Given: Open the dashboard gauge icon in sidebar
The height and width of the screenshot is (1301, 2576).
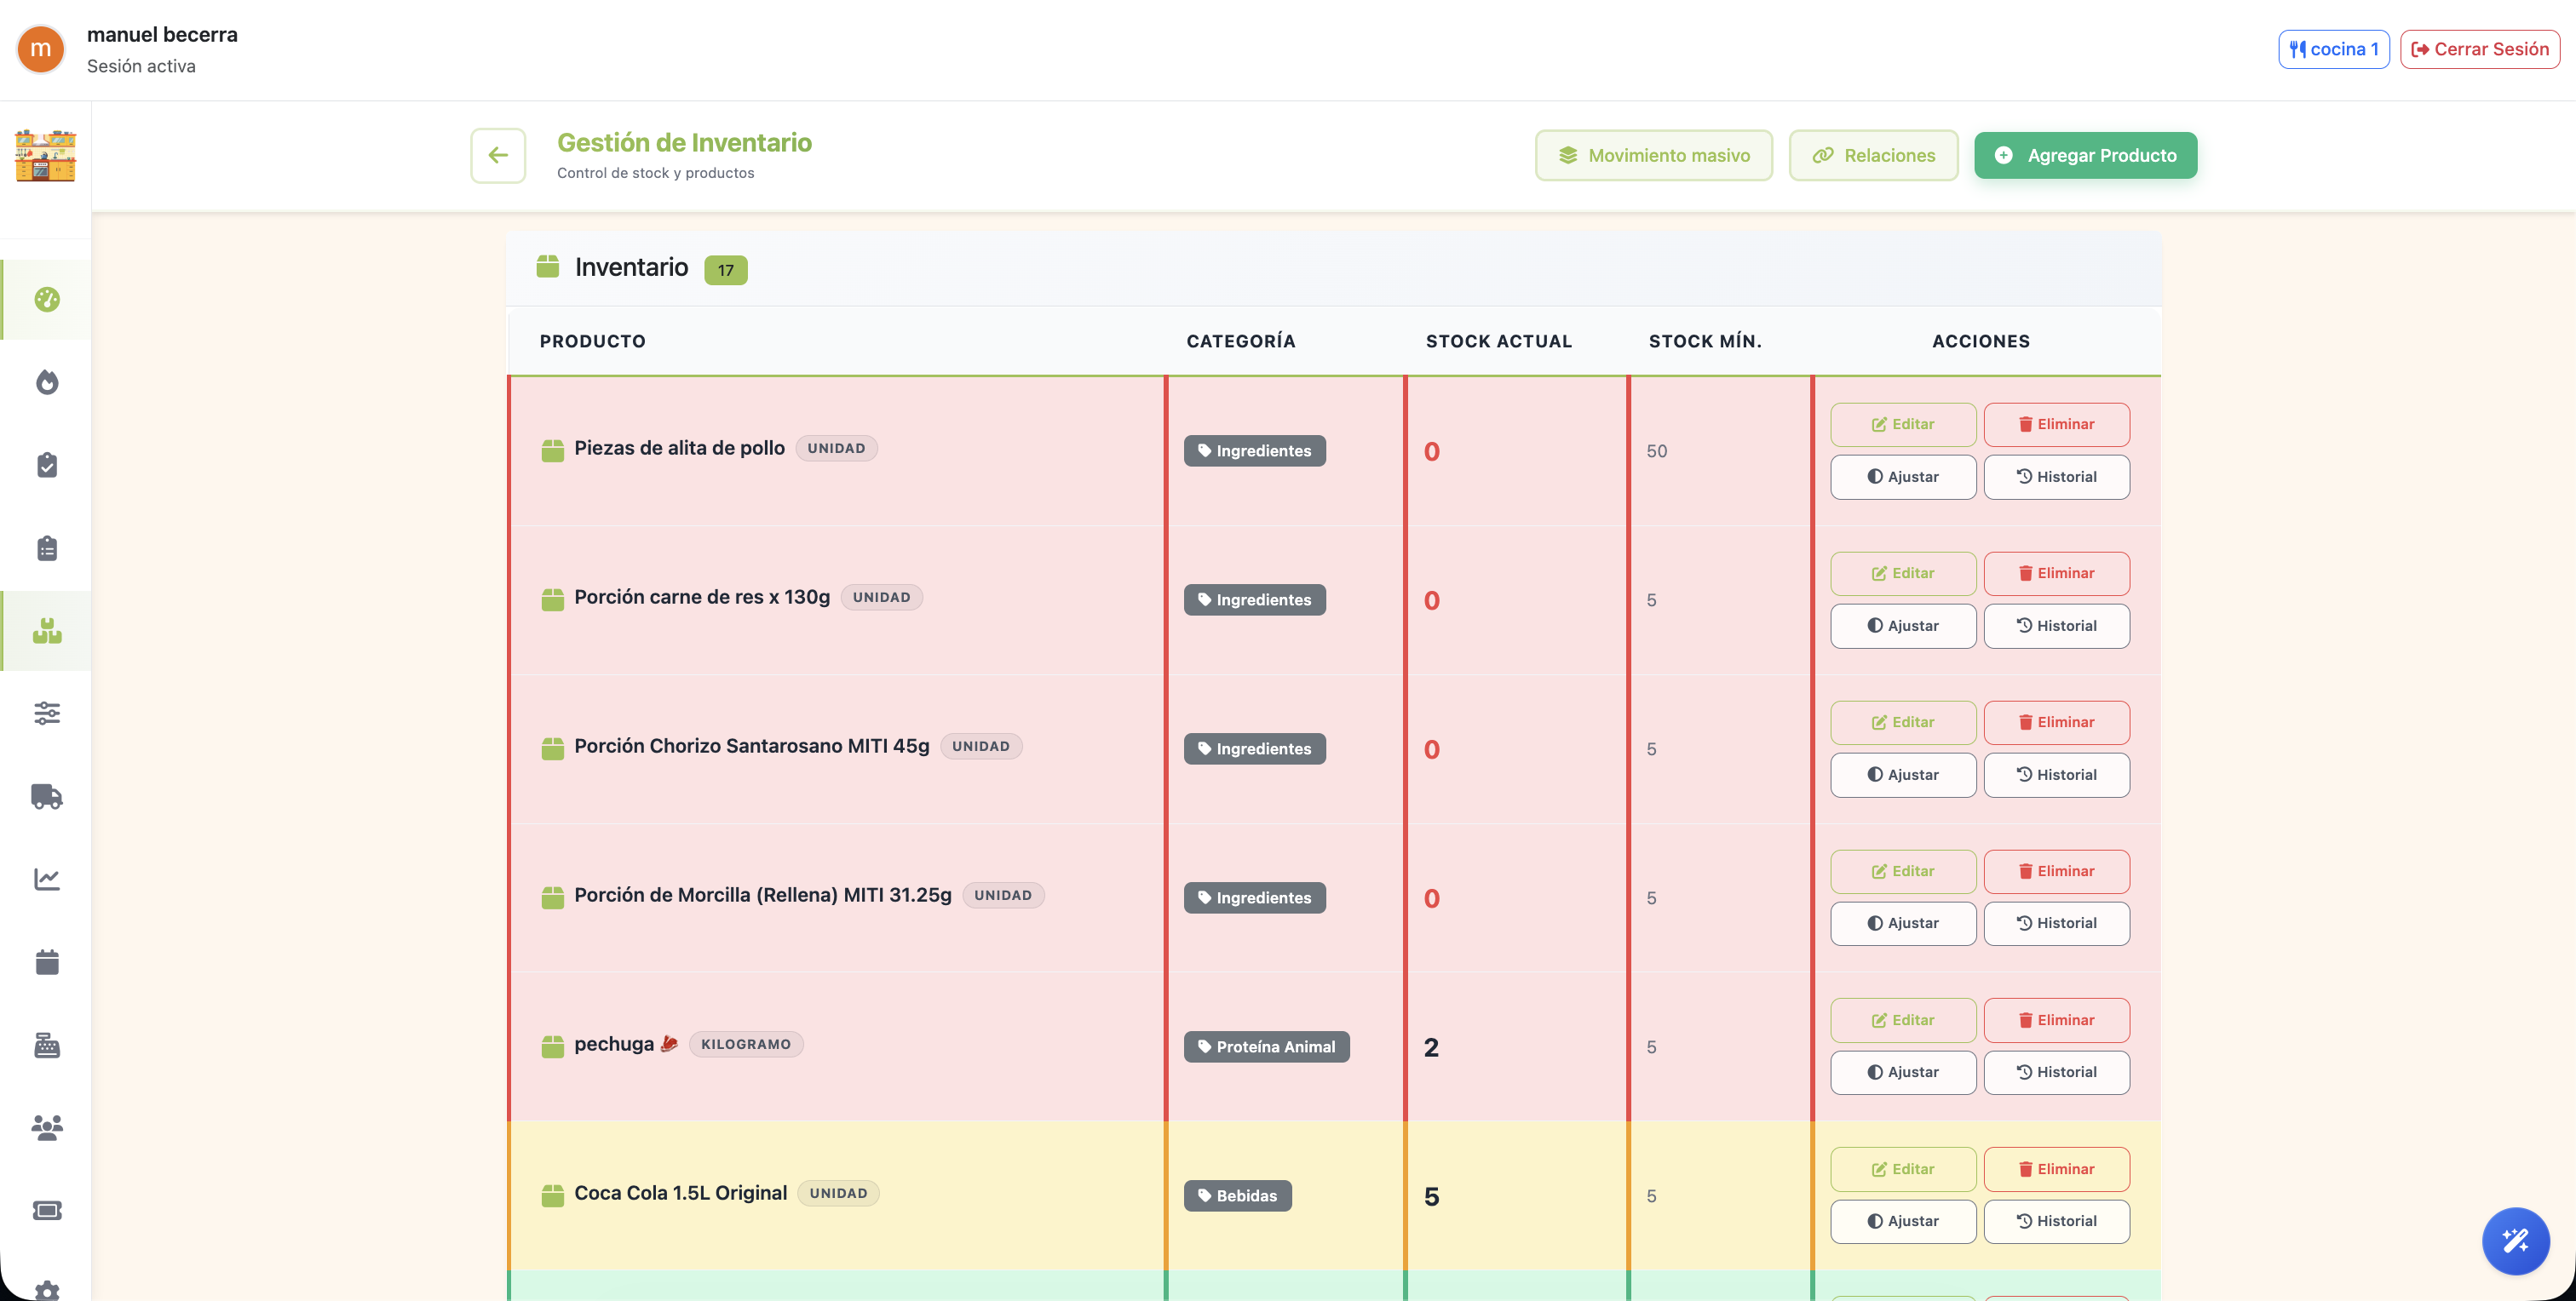Looking at the screenshot, I should 47,299.
